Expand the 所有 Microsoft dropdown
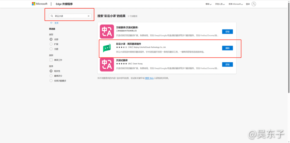Screen dimensions: 290x143 236,4
